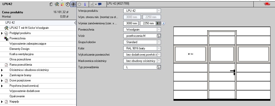
Task: Open the lookup icon in the Wzór field
Action: pos(159,36)
